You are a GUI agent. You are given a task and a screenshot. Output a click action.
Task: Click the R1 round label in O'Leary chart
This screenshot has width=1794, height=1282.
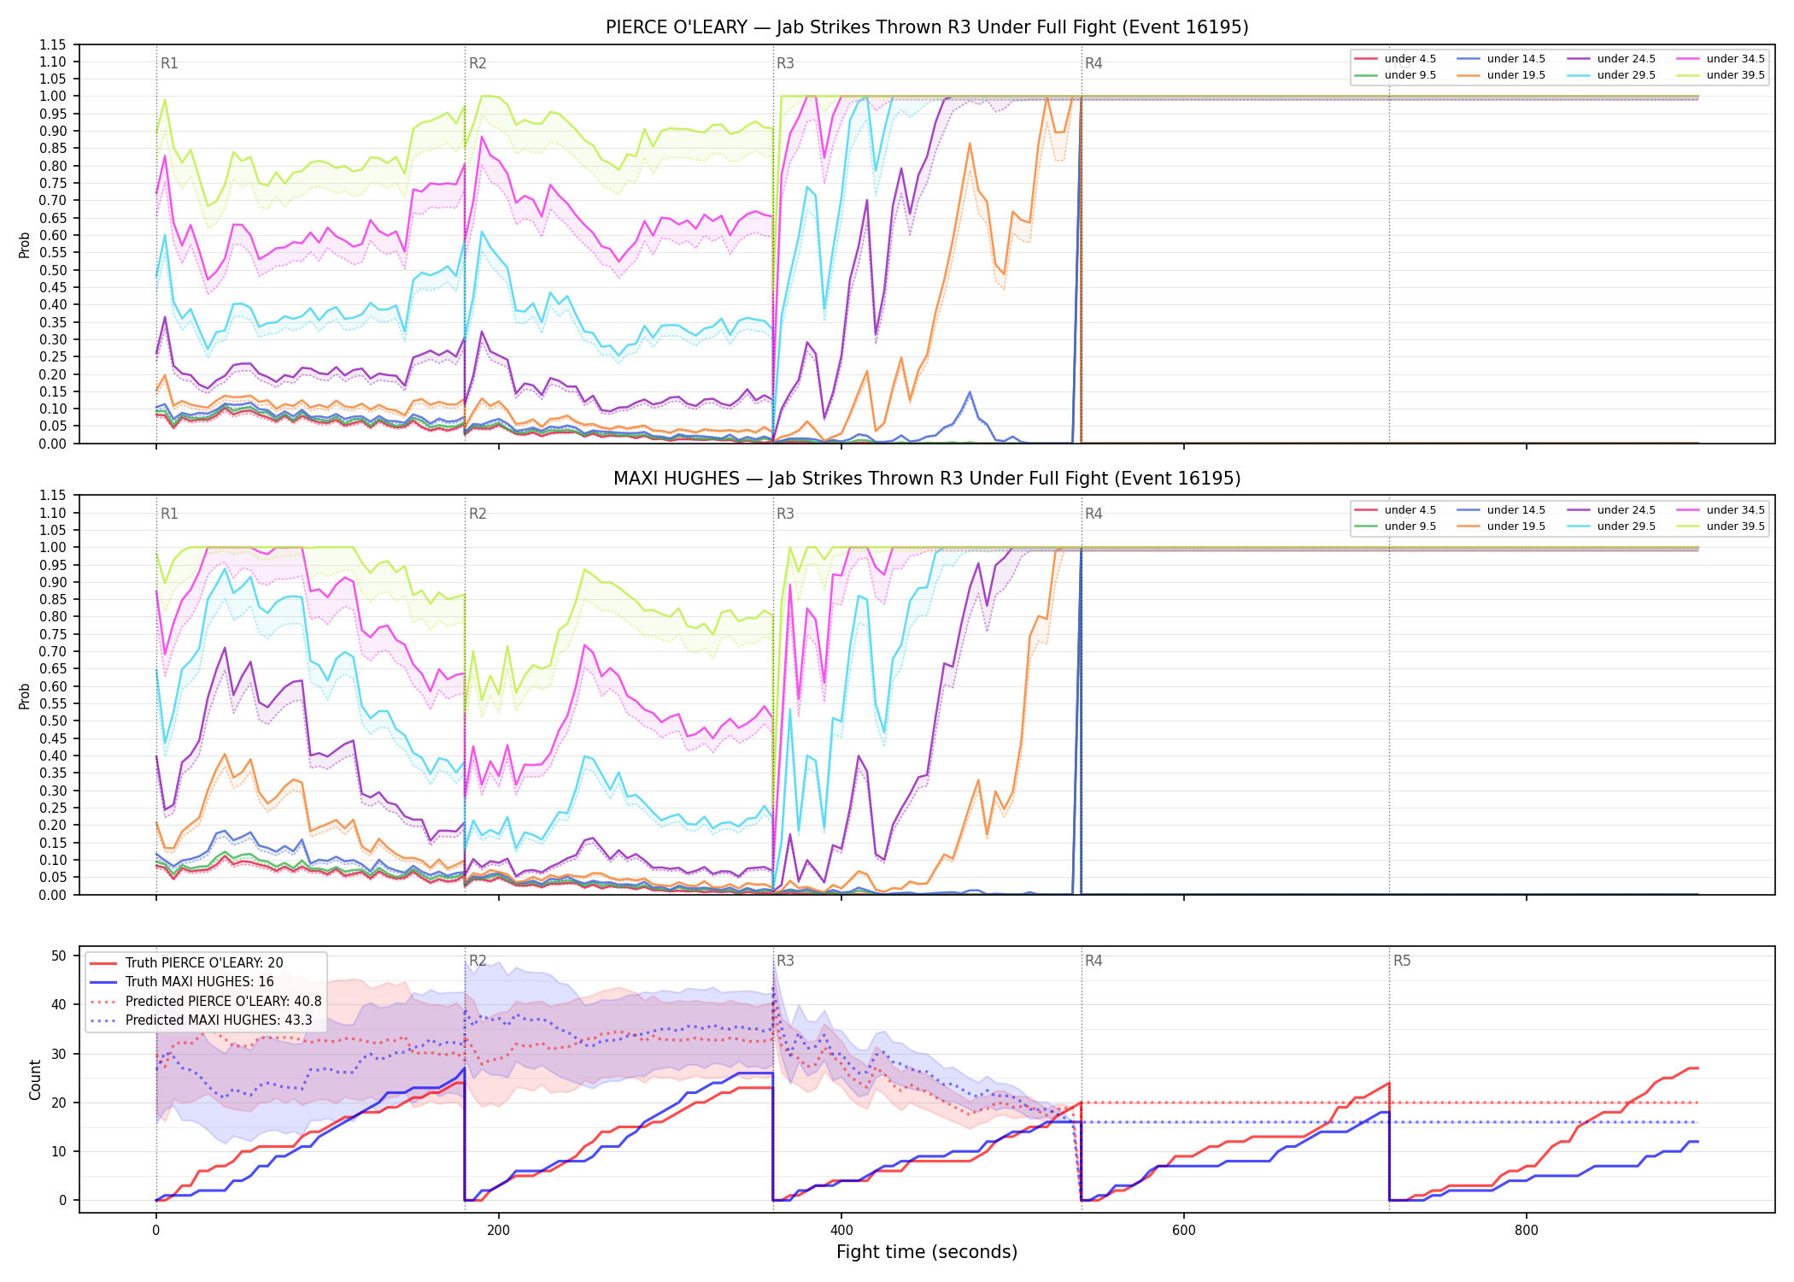click(x=169, y=63)
